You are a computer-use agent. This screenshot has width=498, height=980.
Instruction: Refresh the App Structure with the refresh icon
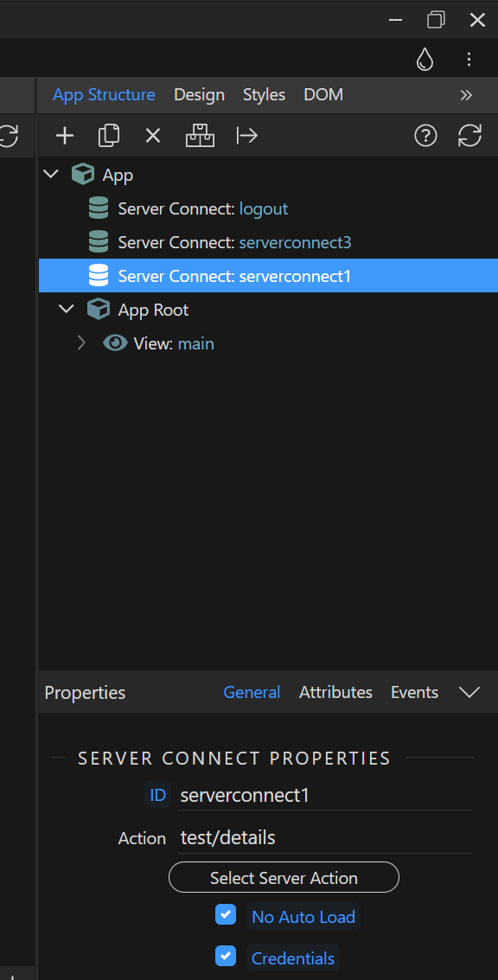(469, 135)
